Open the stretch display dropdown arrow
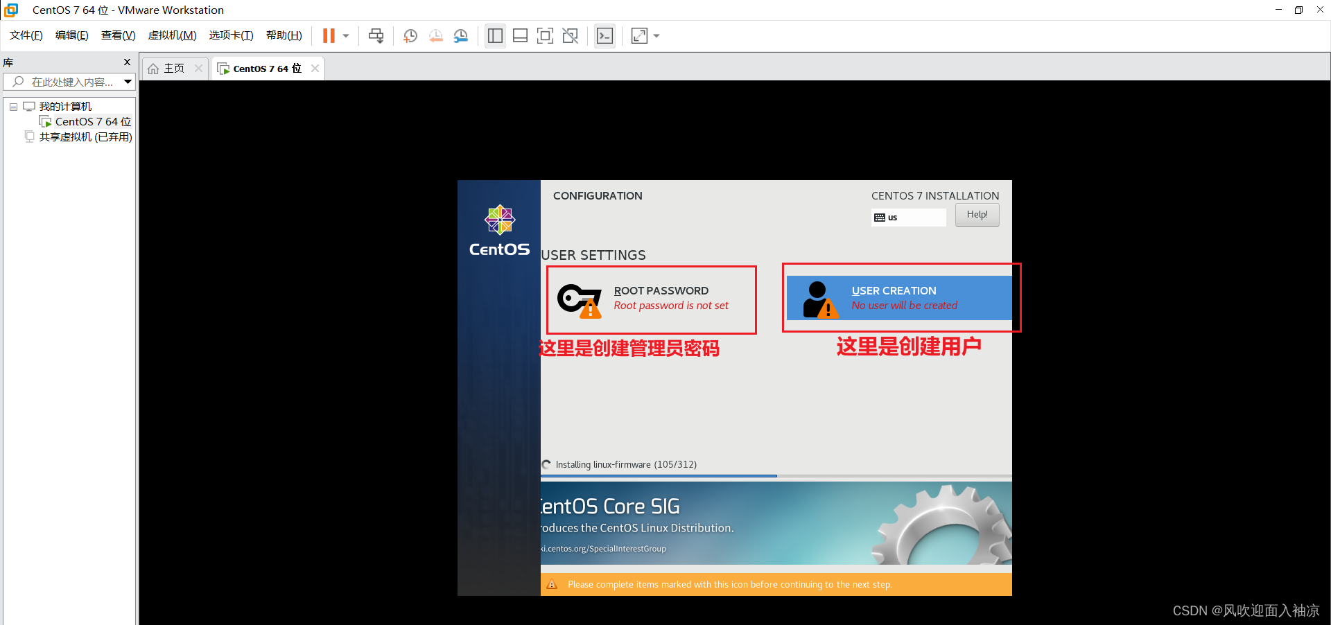The image size is (1331, 625). 656,36
